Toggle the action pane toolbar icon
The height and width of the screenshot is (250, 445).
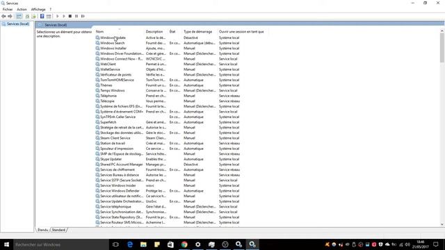coord(49,16)
